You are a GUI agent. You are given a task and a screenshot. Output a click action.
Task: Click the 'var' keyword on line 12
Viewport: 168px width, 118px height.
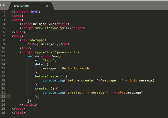point(30,56)
